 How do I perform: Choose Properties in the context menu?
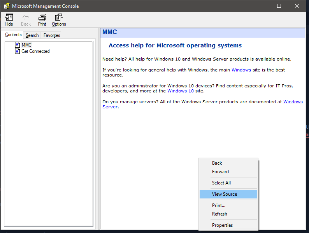tap(228, 225)
